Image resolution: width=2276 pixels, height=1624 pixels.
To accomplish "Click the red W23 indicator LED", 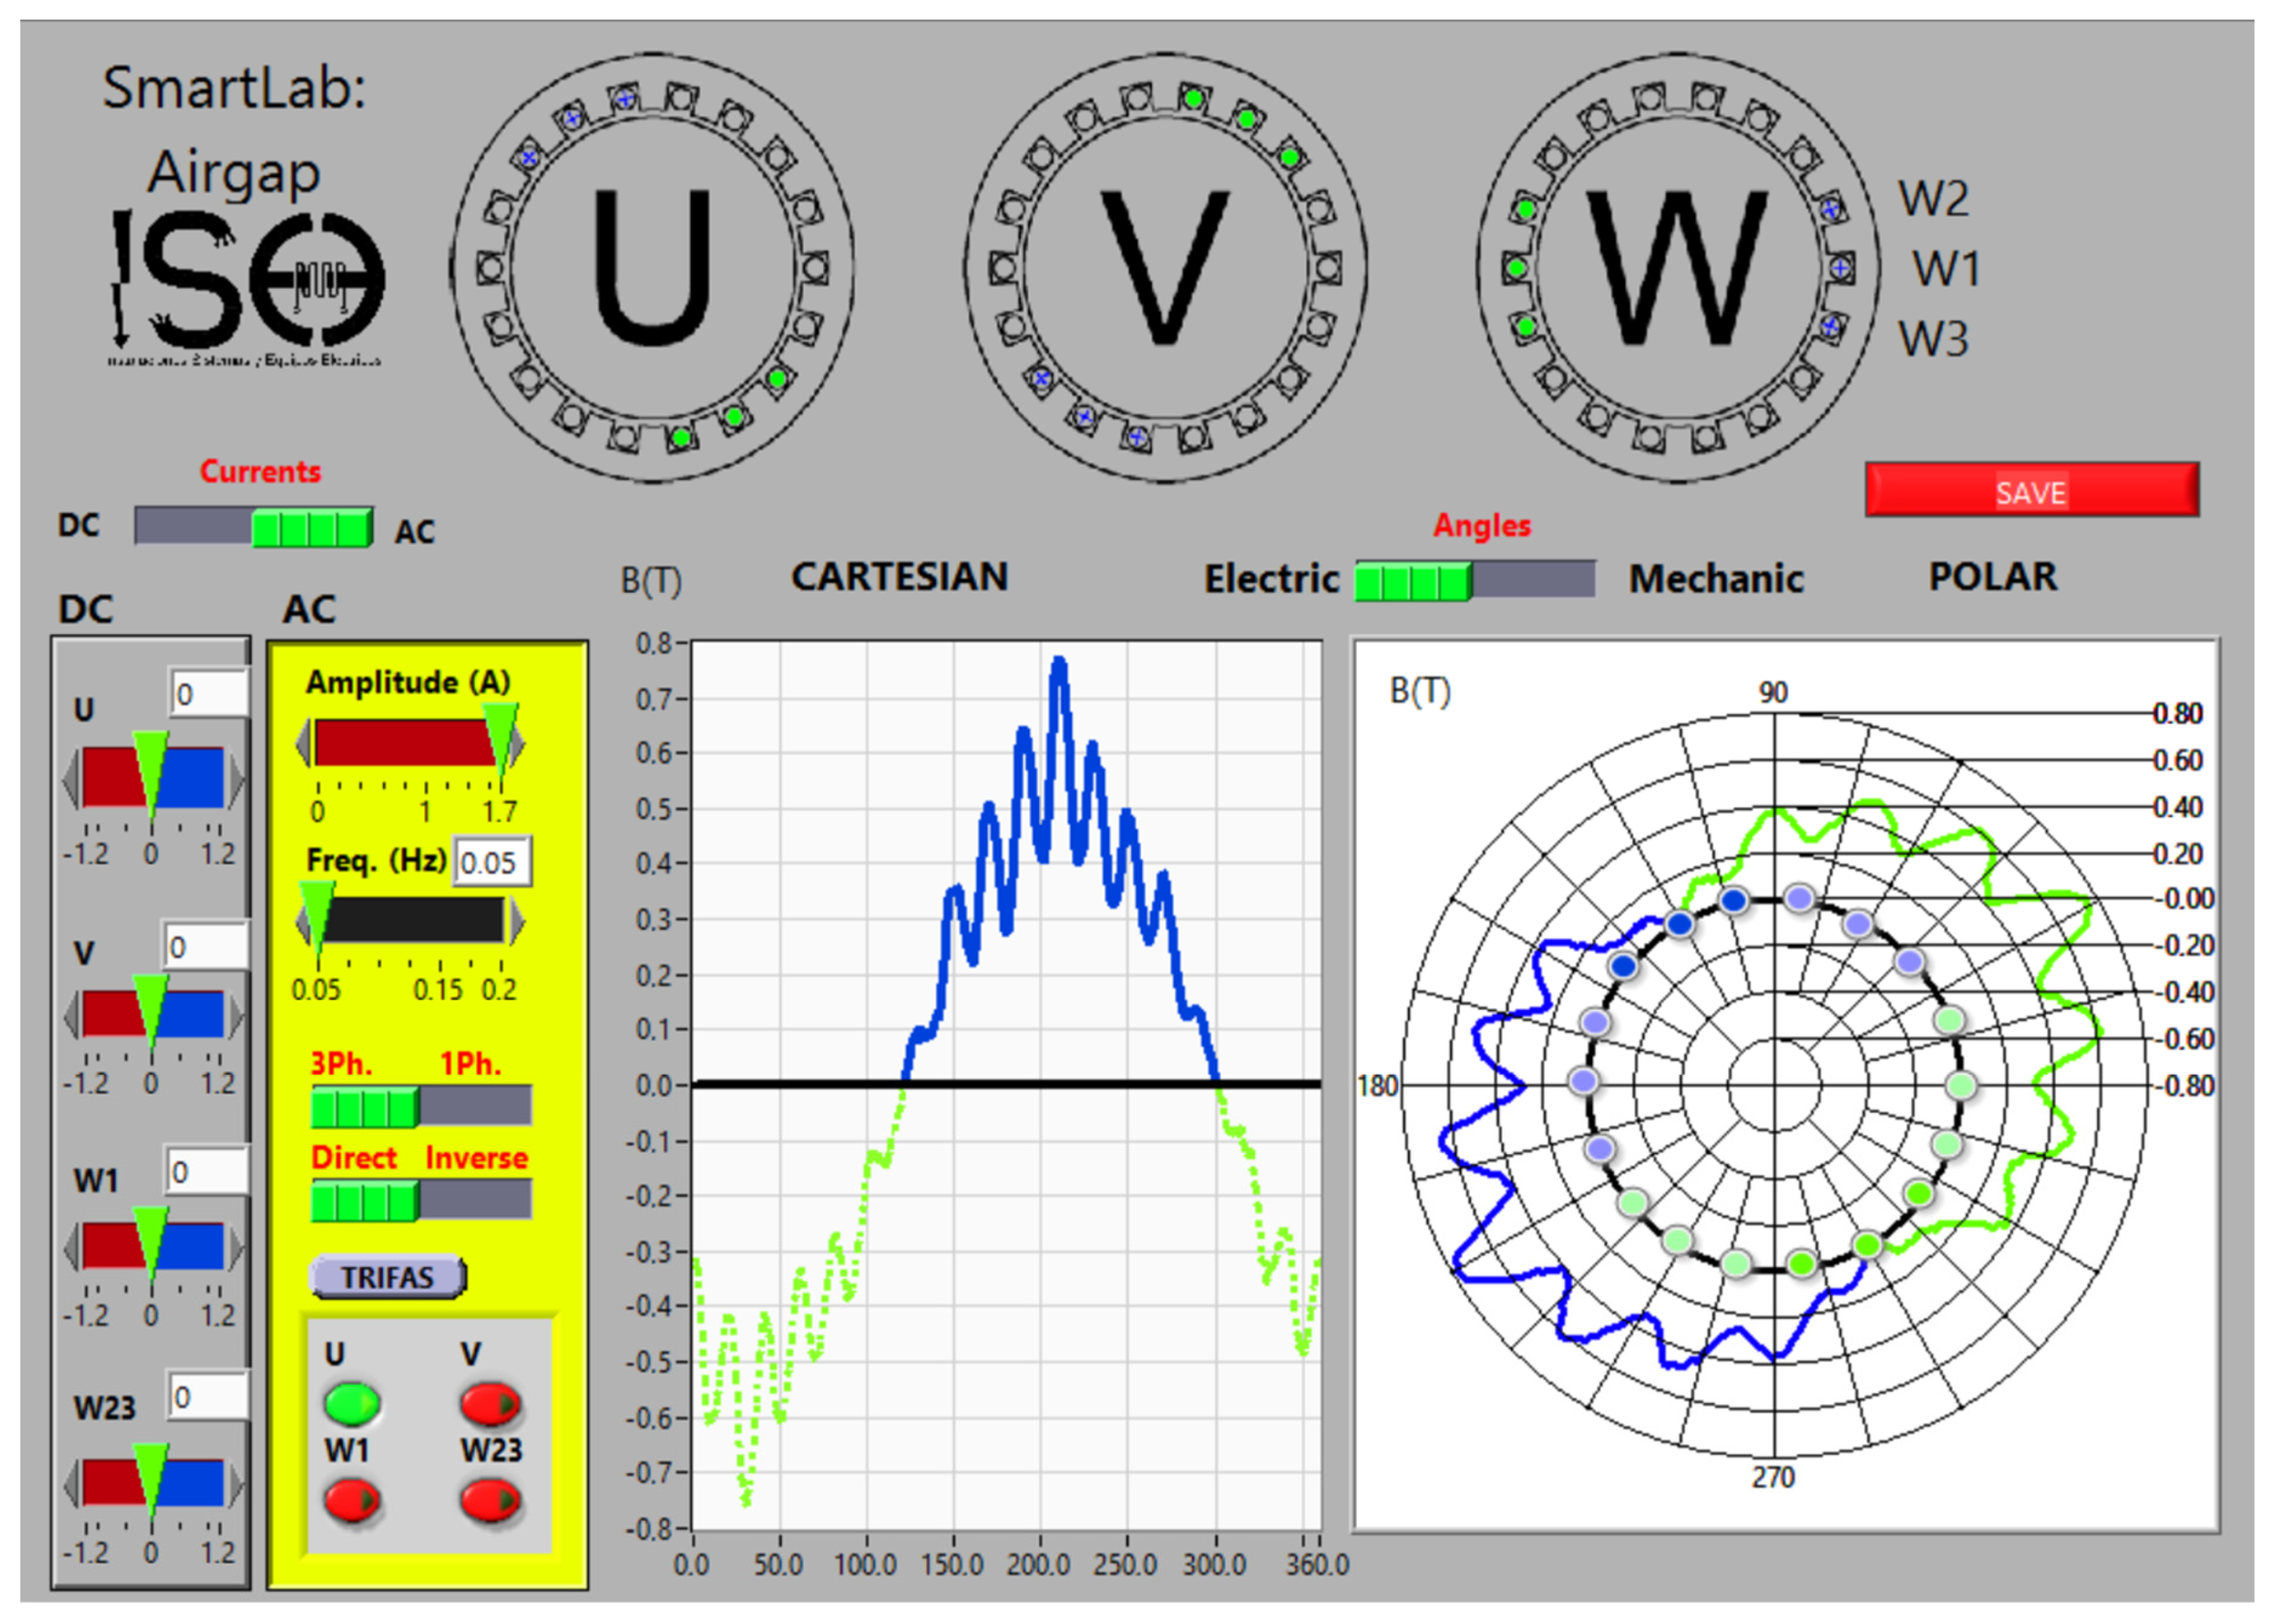I will click(x=490, y=1500).
